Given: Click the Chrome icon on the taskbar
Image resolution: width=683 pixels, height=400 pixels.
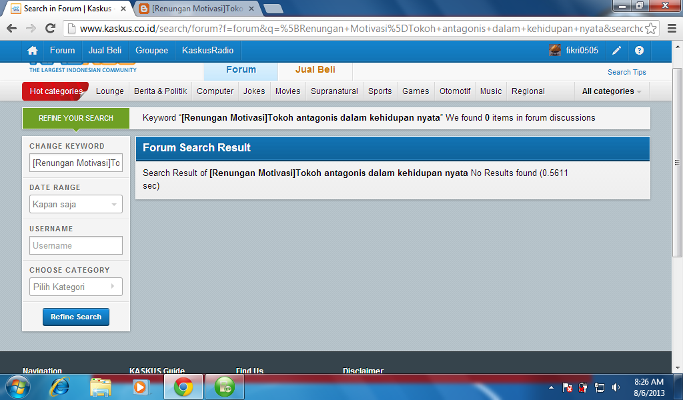Looking at the screenshot, I should [183, 387].
